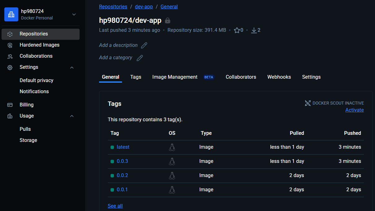
Task: Click the Repositories breadcrumb link
Action: click(113, 6)
